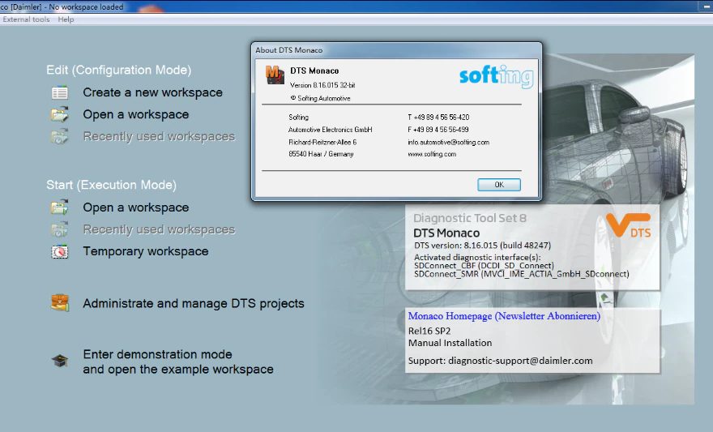The width and height of the screenshot is (713, 432).
Task: Click Manual Installation text
Action: (x=450, y=343)
